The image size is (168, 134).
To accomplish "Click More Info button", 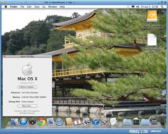I will [x=27, y=106].
